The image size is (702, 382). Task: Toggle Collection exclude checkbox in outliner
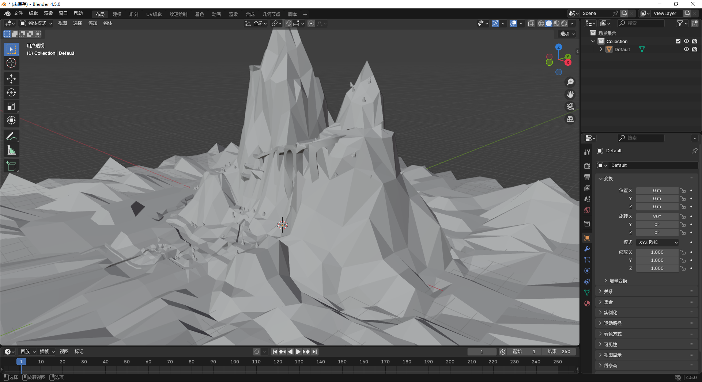pyautogui.click(x=678, y=41)
